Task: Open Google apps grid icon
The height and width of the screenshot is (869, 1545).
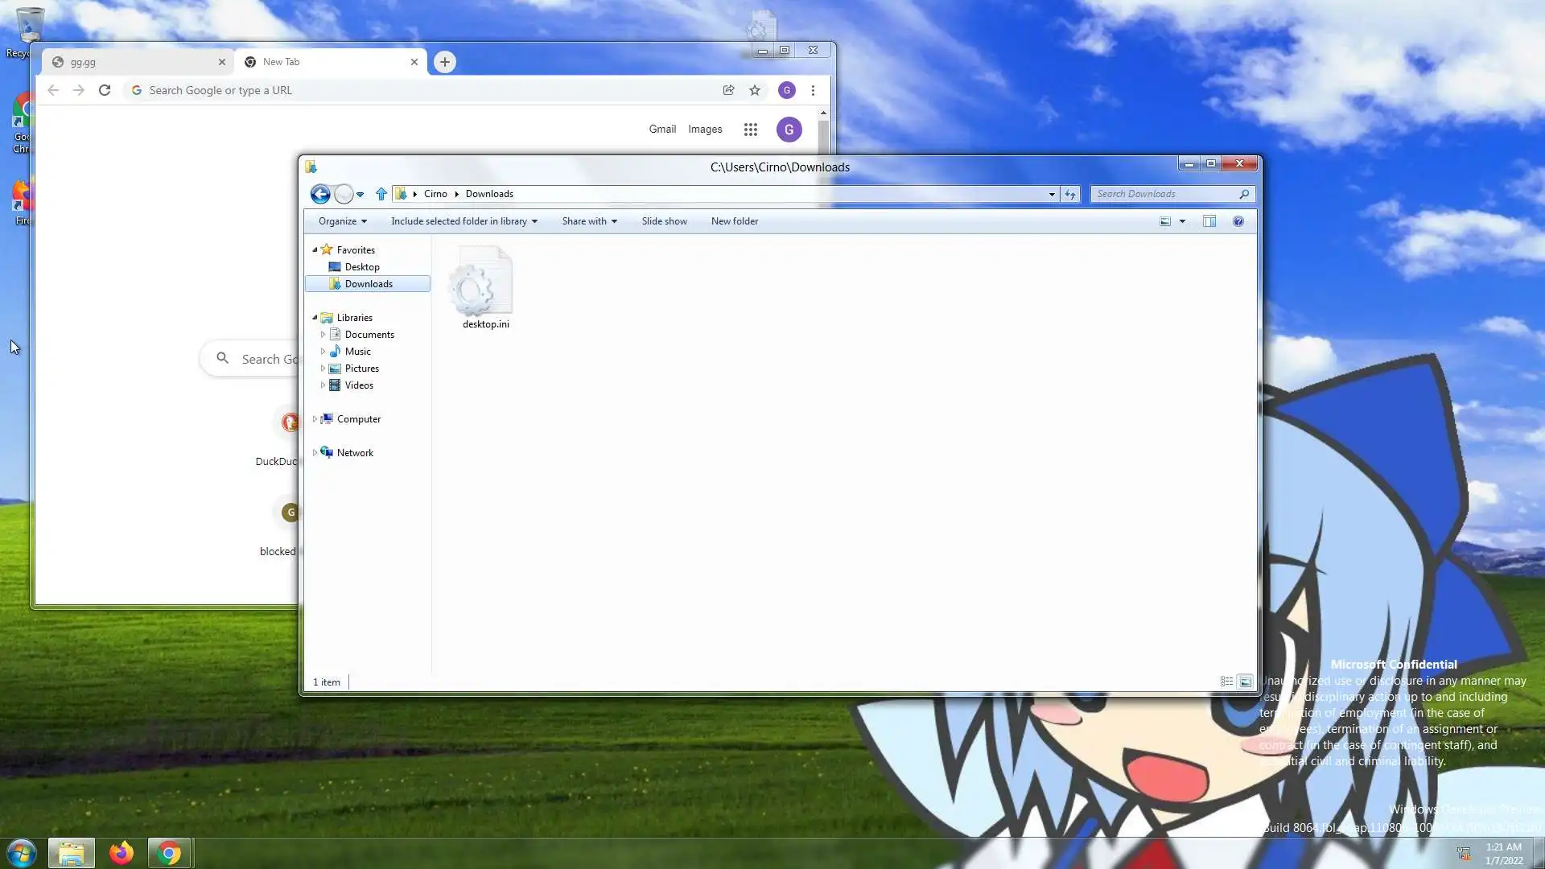Action: (750, 130)
